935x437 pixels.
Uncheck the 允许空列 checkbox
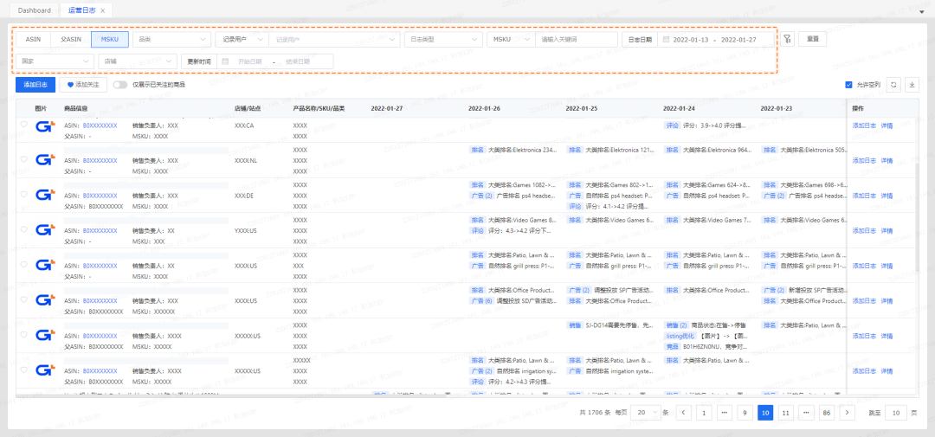coord(848,85)
